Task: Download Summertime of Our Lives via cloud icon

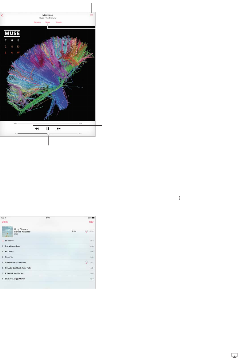Action: [x=86, y=262]
